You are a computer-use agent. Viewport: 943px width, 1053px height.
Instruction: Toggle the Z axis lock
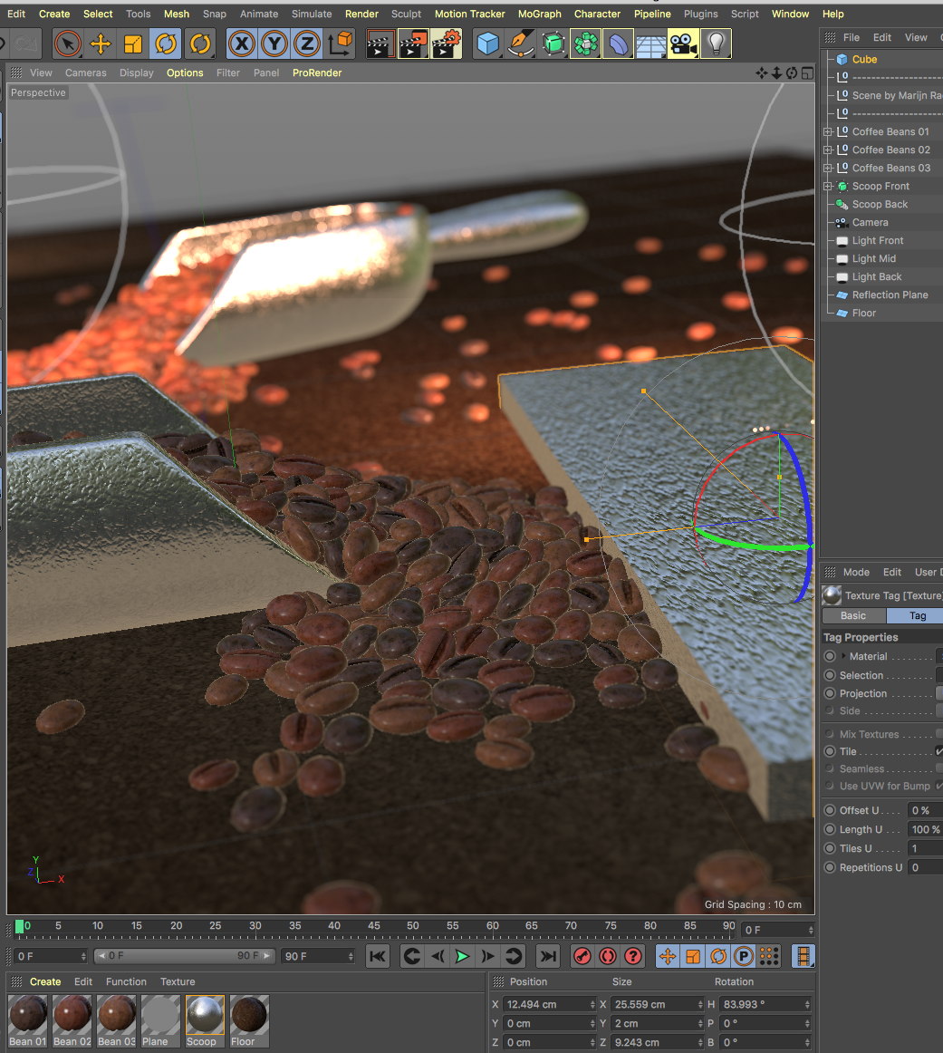pyautogui.click(x=308, y=43)
